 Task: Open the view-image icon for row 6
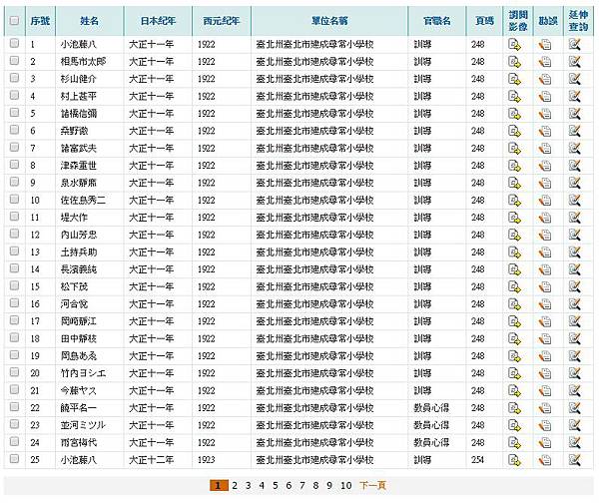(514, 132)
